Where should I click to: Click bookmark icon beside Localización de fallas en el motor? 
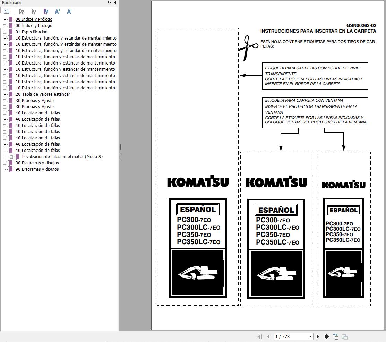(x=17, y=157)
